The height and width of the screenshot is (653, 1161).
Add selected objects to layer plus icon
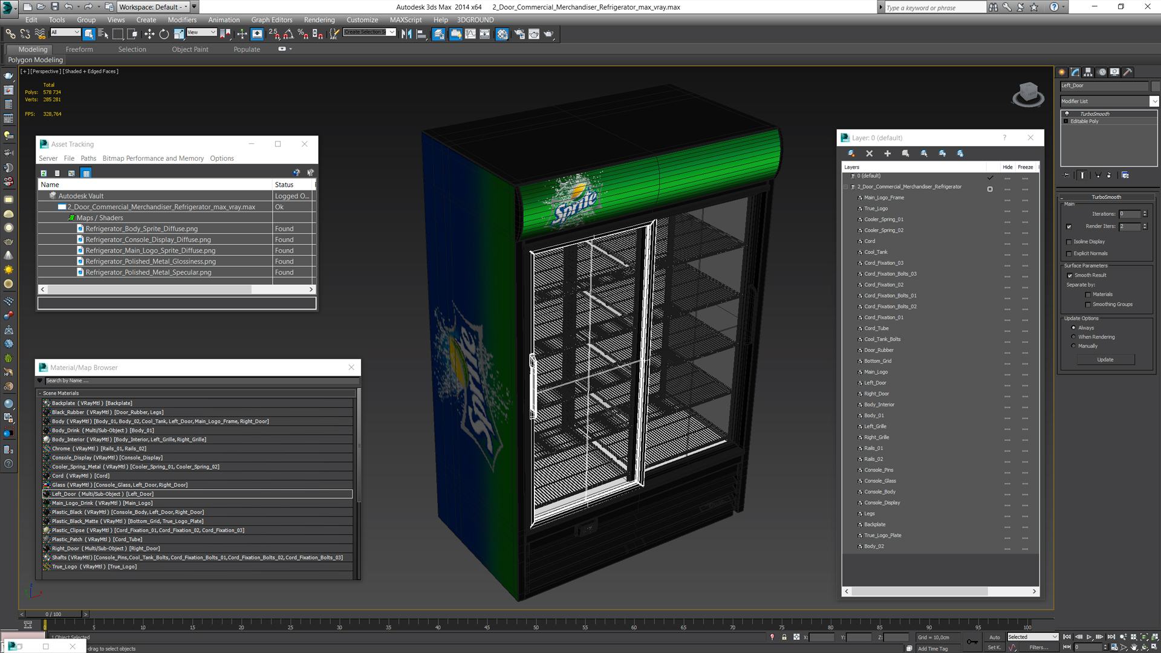(x=888, y=154)
